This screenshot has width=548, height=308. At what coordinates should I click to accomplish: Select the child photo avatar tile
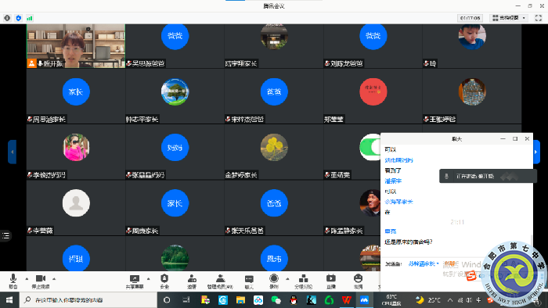tap(472, 46)
